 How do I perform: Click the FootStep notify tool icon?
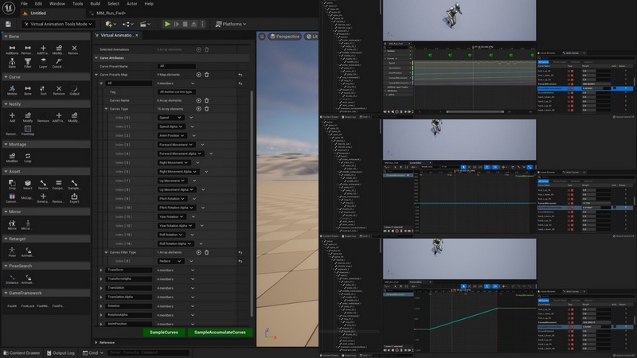click(28, 130)
